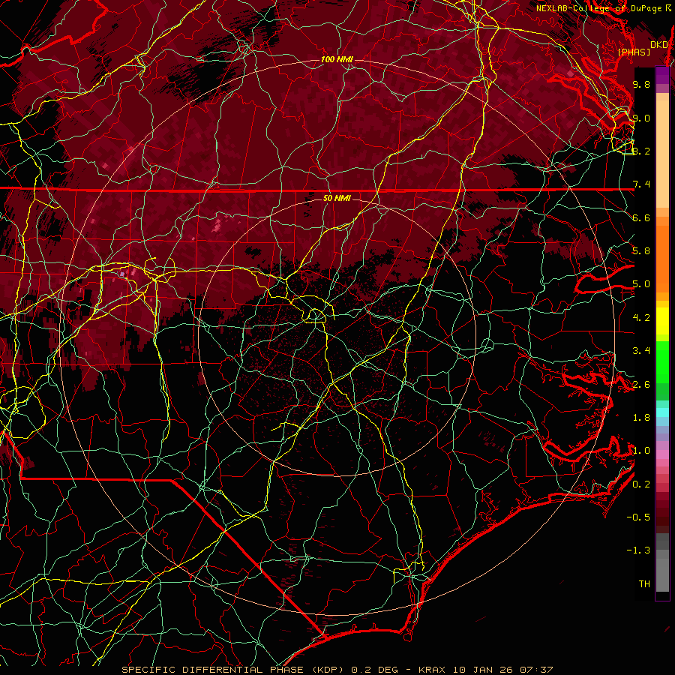This screenshot has height=675, width=675.
Task: Click the -0.5 scale value
Action: [638, 517]
